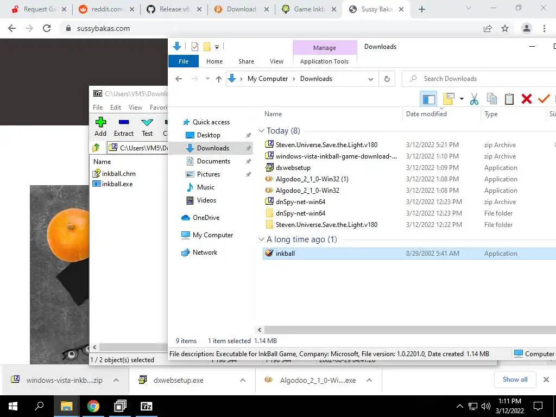Sort by Name column header
This screenshot has width=556, height=417.
[x=273, y=114]
